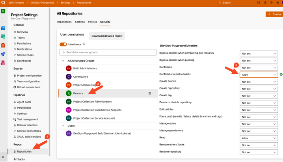Select the DevOps-Playground Build Service user avatar
This screenshot has width=283, height=162.
pos(69,134)
